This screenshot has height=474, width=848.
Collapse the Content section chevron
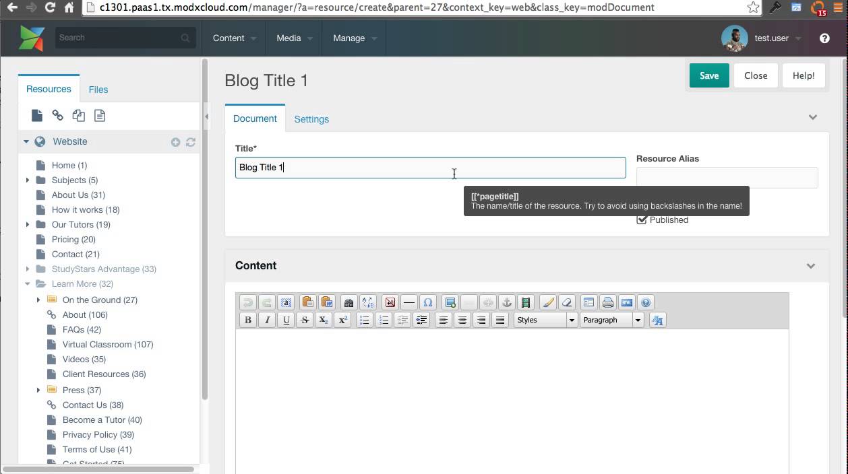coord(811,266)
